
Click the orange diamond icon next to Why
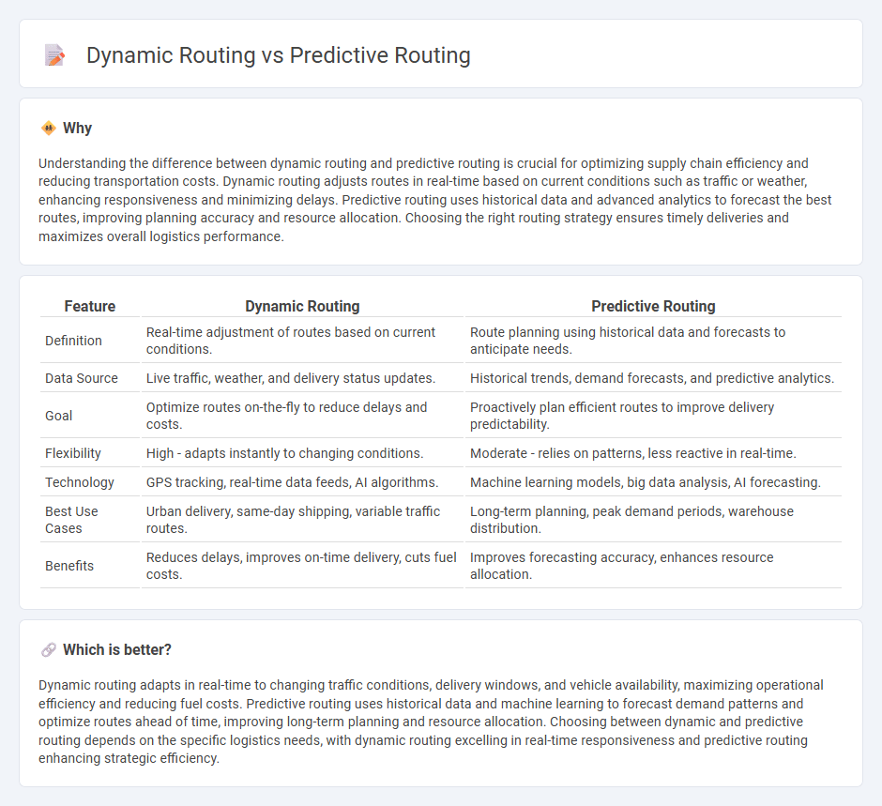click(x=49, y=129)
